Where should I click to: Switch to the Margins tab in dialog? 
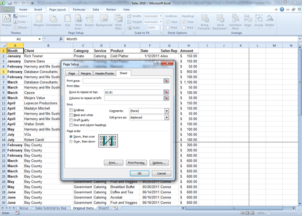86,73
